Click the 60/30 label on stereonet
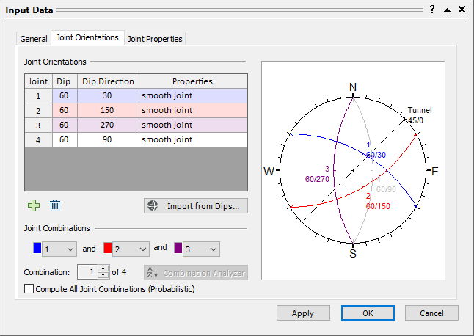 (376, 155)
